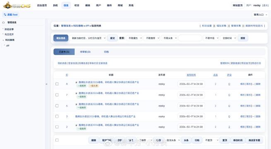The height and width of the screenshot is (149, 271).
Task: Expand the 科技春晚 tree node in sidebar
Action: pos(3,40)
